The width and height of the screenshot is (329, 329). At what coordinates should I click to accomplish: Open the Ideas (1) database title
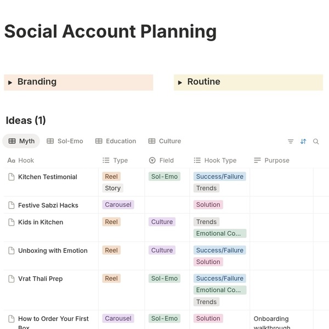click(26, 120)
